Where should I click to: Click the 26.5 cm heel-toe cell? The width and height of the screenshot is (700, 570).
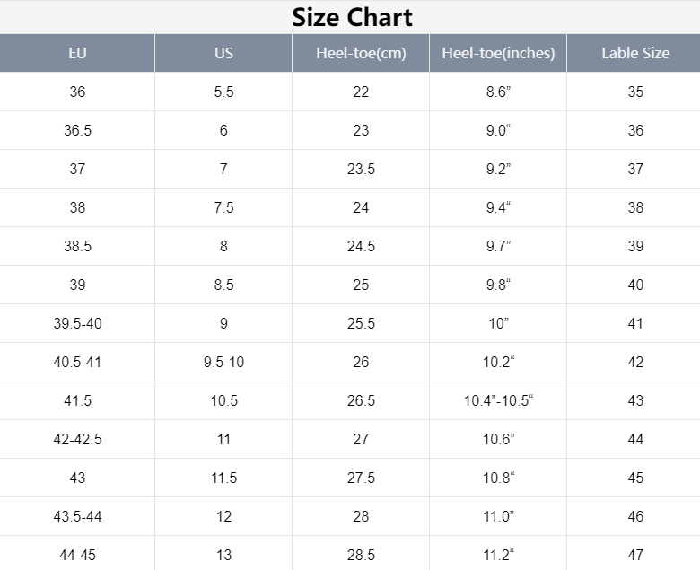[361, 400]
